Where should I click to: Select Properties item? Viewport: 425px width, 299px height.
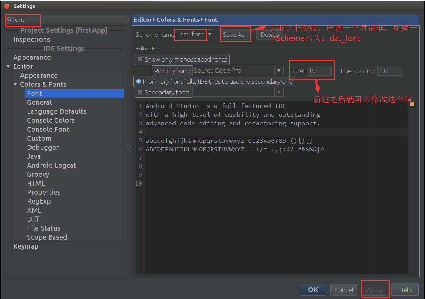pyautogui.click(x=44, y=192)
